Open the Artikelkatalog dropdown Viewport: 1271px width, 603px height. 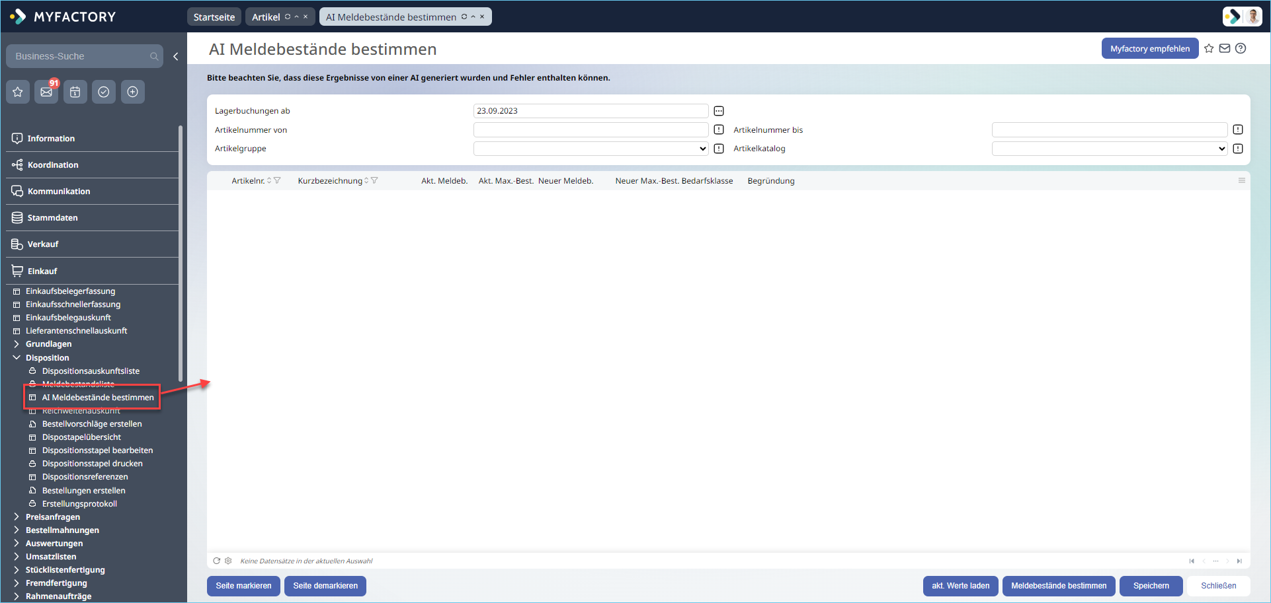pyautogui.click(x=1110, y=149)
